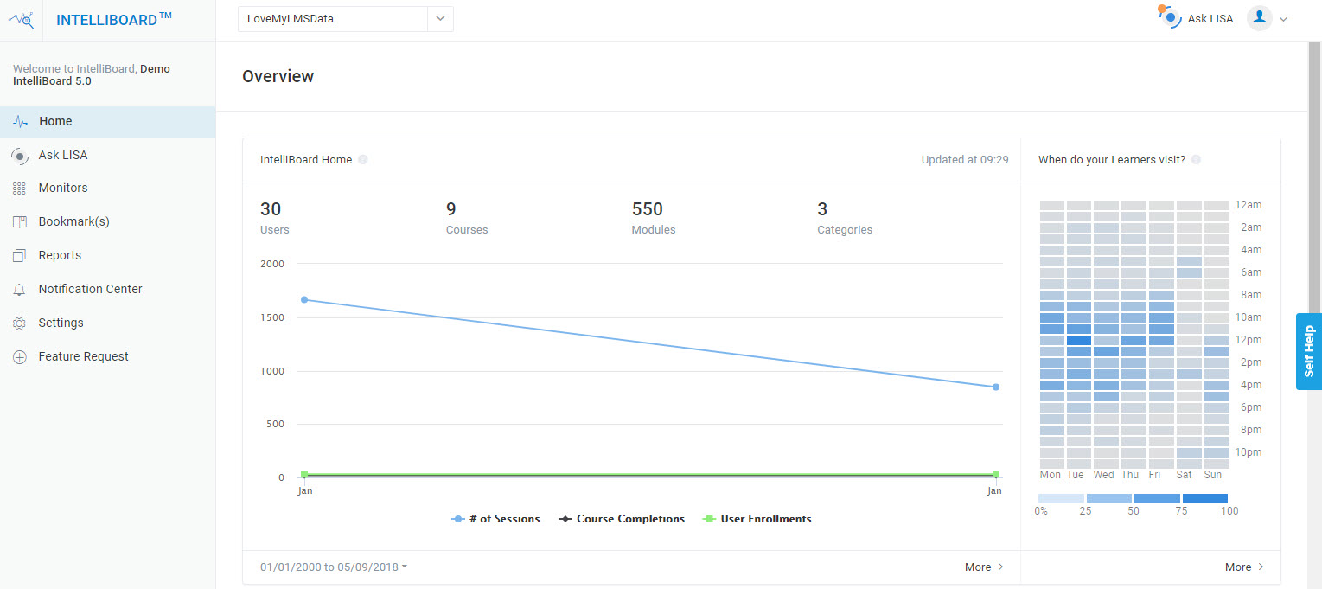Click the Updated at 09:29 text
The image size is (1322, 589).
point(965,160)
